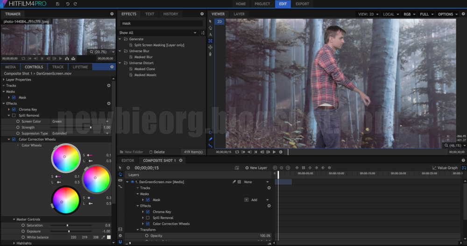Click the timeline timecode 00;00;00;15

pos(147,168)
